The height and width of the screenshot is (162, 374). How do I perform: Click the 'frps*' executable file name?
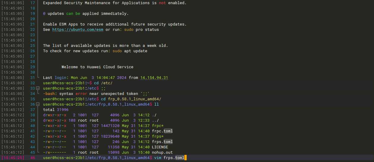[x=158, y=136]
